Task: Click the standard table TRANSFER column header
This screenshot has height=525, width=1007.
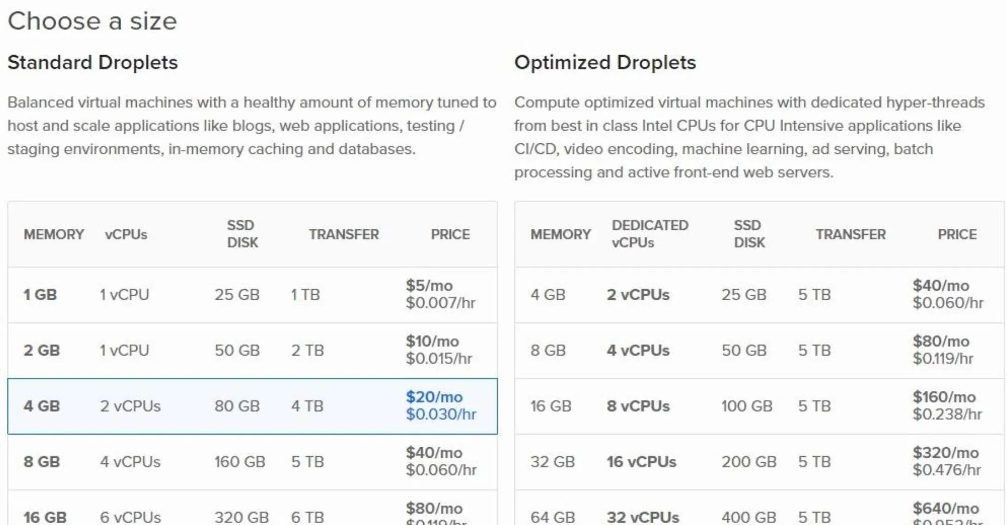Action: coord(344,234)
